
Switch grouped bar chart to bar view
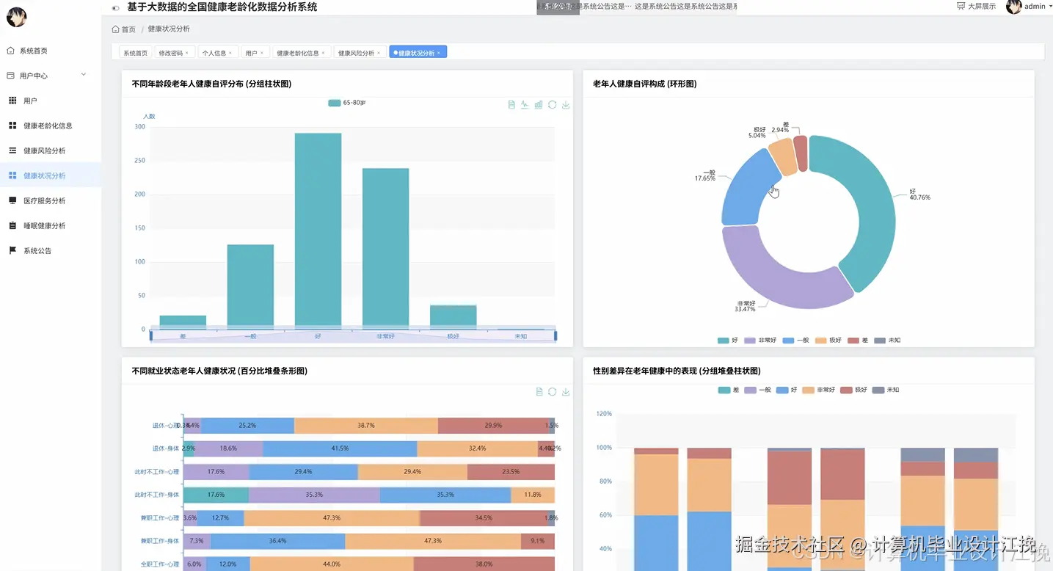click(x=539, y=105)
